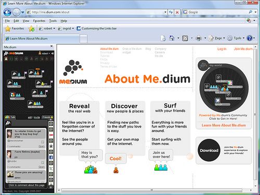
Task: Click the Facebook icon in sidebar strip
Action: coord(51,158)
